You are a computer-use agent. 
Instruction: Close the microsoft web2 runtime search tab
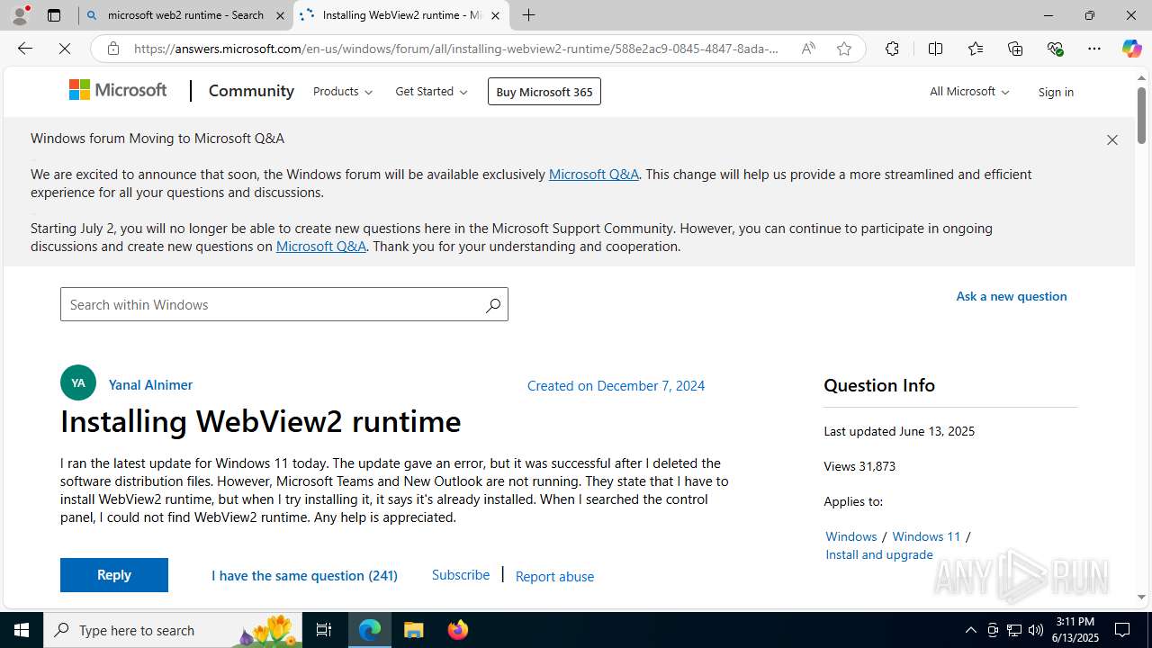tap(280, 15)
